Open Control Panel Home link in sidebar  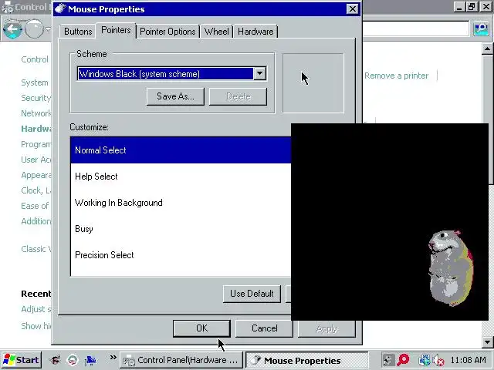tap(35, 59)
